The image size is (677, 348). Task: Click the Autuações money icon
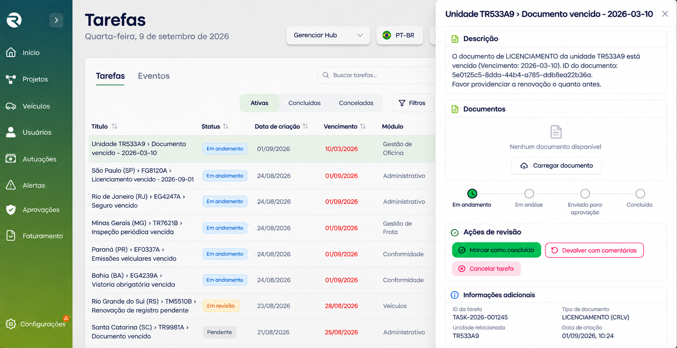coord(11,159)
